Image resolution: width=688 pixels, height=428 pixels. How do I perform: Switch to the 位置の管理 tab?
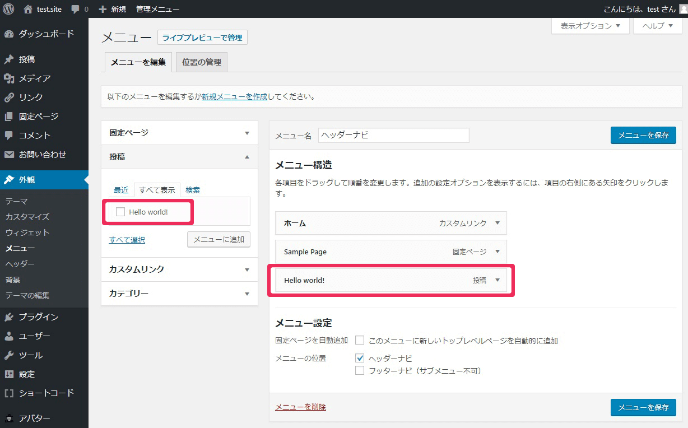(x=201, y=62)
